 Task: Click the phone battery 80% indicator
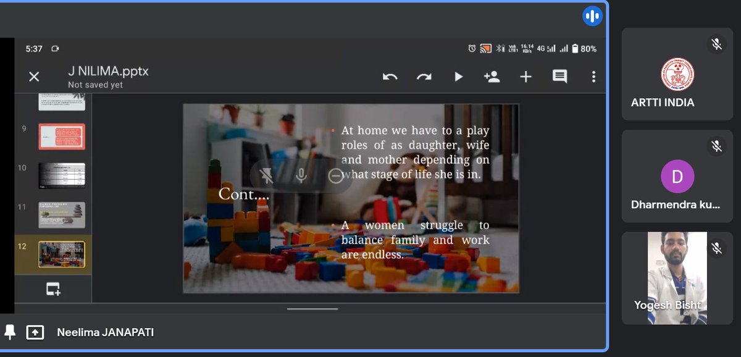584,48
